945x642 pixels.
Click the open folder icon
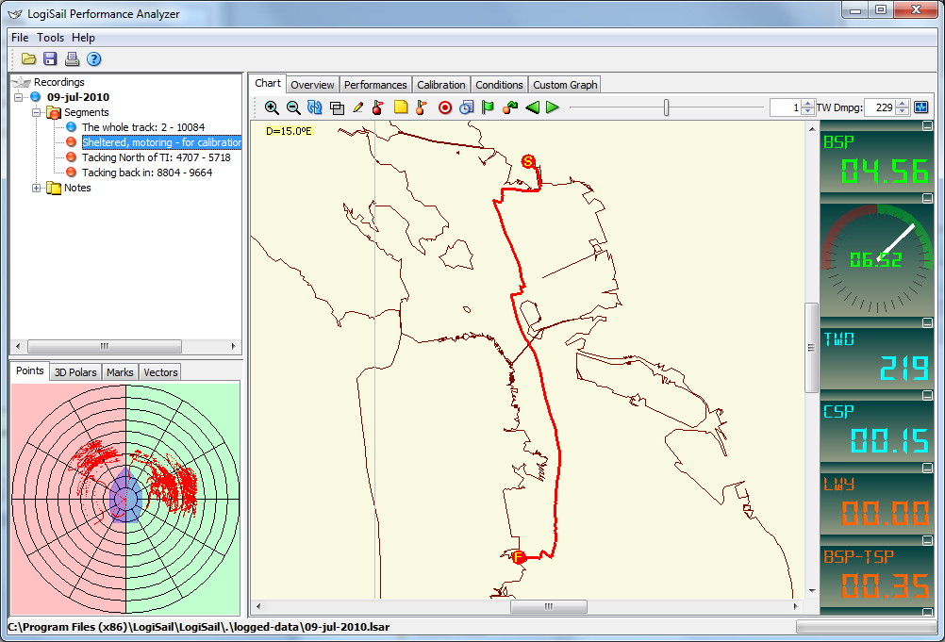[x=29, y=59]
